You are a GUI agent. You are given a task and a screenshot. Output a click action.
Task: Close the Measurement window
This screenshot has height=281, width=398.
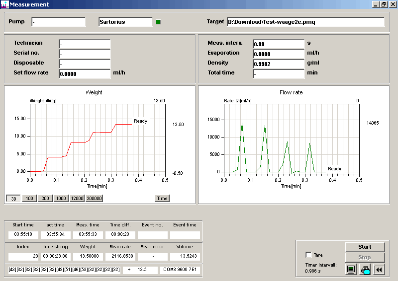point(393,4)
